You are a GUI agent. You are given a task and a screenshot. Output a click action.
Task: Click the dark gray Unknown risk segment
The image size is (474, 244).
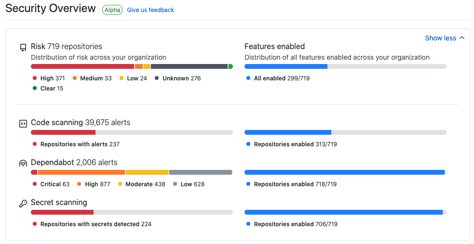coord(189,66)
